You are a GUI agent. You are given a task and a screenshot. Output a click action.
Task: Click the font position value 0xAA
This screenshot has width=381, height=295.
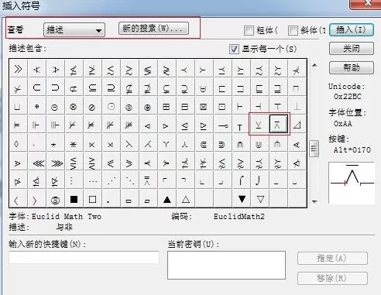tap(343, 124)
